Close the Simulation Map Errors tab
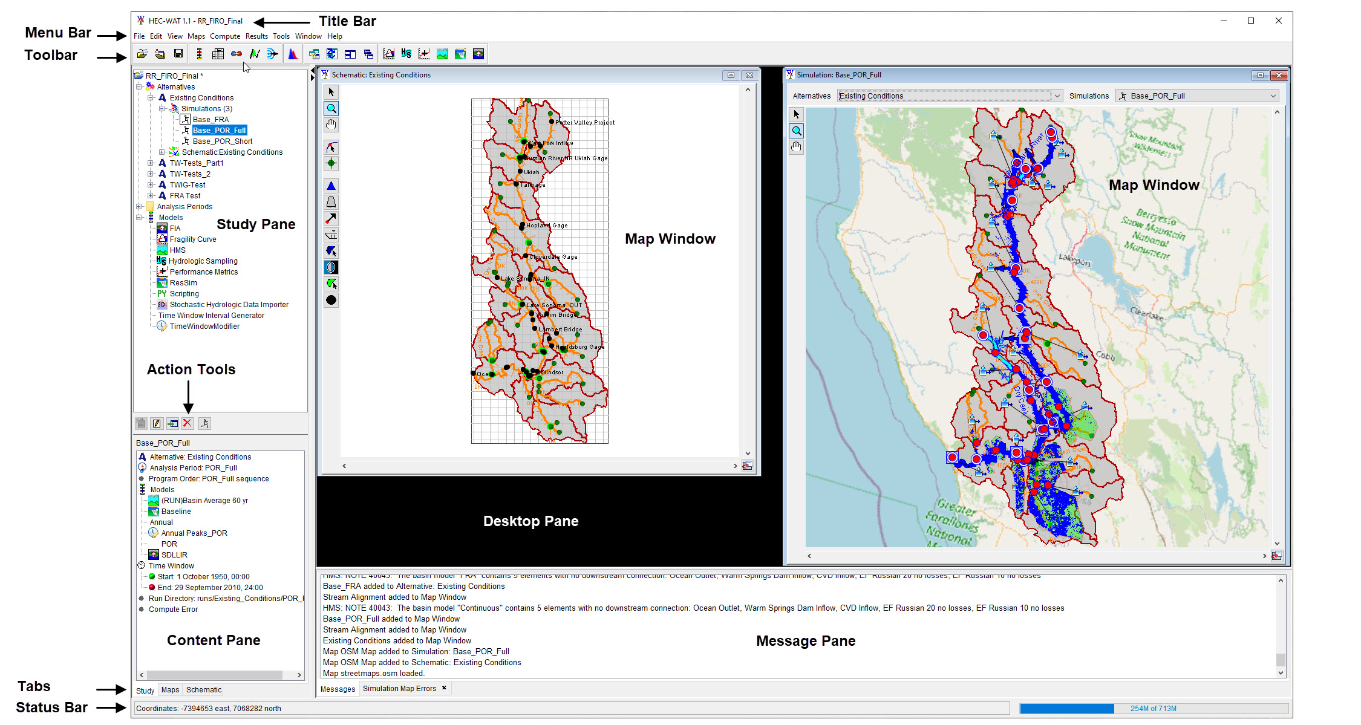 (x=444, y=688)
